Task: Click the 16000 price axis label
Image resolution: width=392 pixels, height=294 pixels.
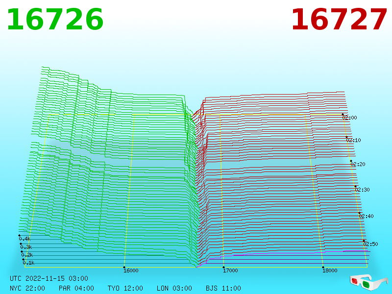Action: [x=131, y=270]
